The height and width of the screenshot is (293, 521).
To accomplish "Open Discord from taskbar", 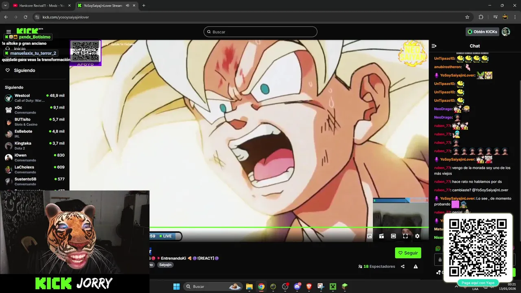I will [297, 286].
